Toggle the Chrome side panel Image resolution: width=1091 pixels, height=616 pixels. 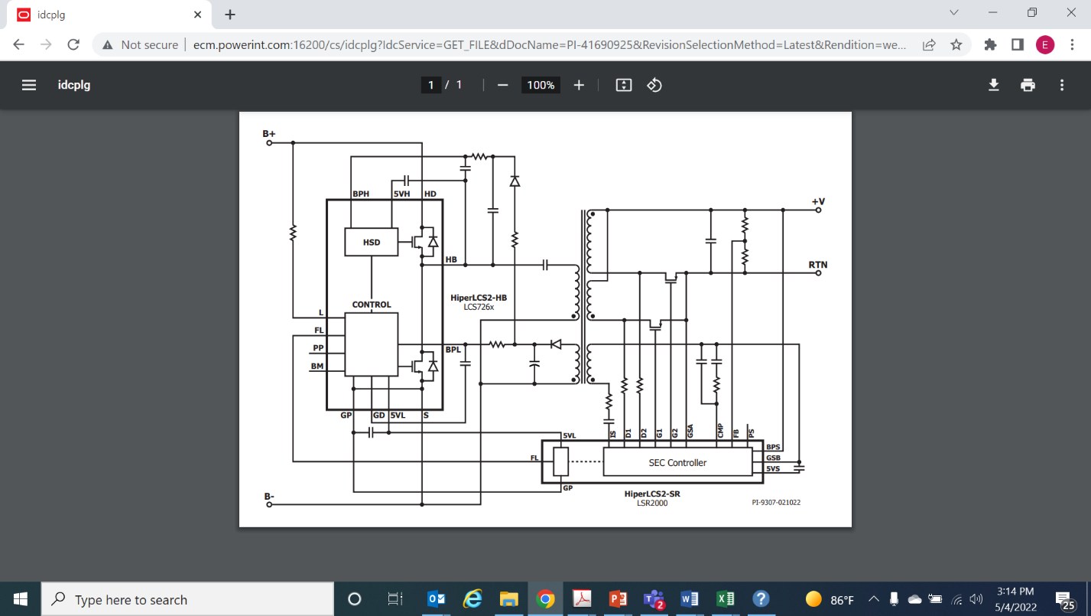pos(1017,44)
